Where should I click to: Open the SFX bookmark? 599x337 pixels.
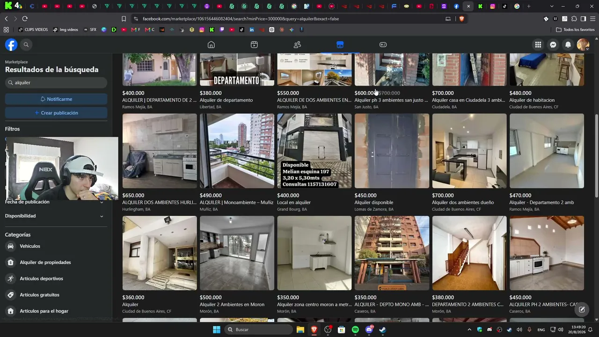[90, 29]
